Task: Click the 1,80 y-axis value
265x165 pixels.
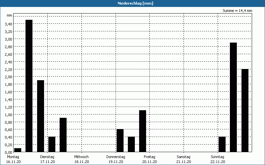Action: (x=9, y=84)
